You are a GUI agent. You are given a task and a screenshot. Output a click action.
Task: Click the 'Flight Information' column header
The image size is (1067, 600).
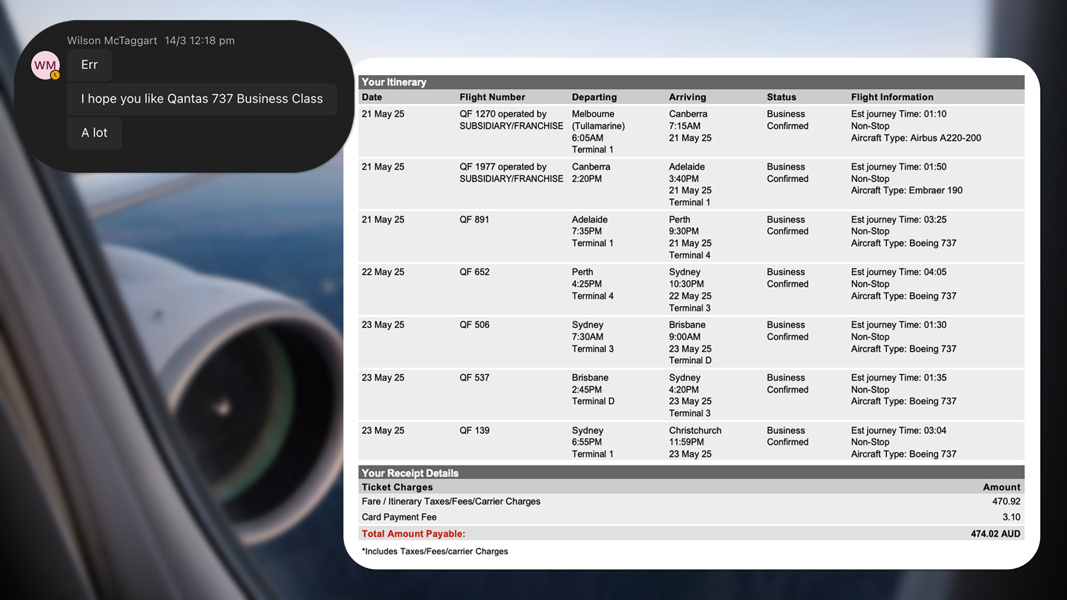[892, 97]
